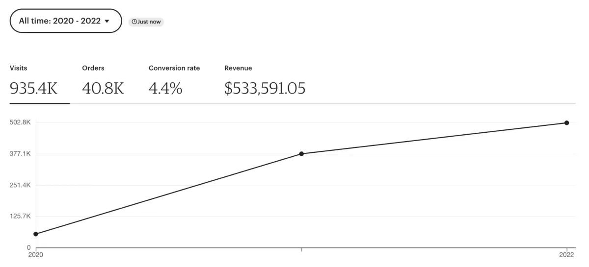This screenshot has height=267, width=589.
Task: Click the clock icon beside Just now
Action: click(x=134, y=22)
